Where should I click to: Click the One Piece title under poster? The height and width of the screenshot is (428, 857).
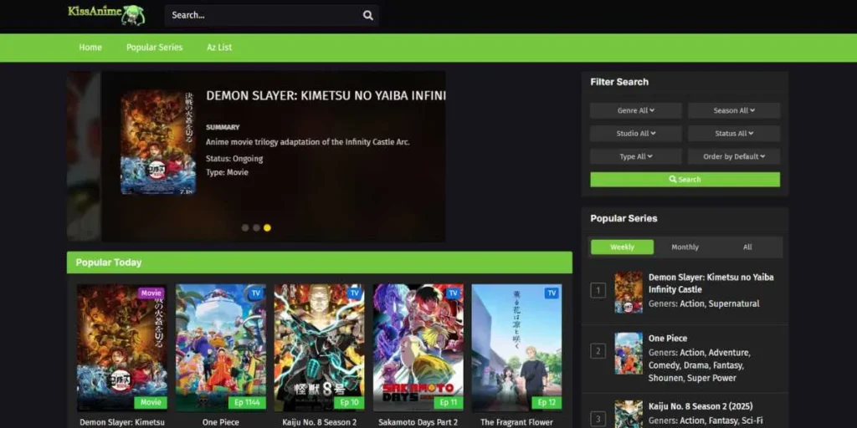221,422
